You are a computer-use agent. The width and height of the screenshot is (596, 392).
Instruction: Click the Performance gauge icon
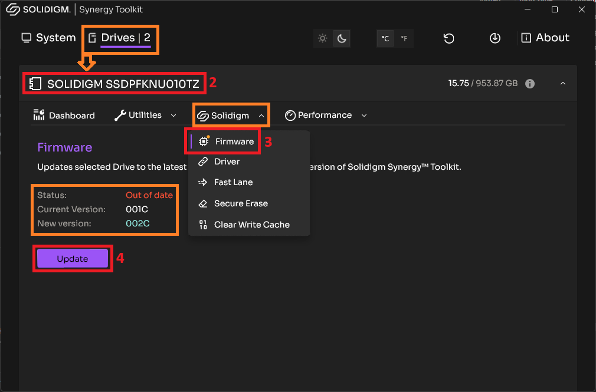[290, 116]
